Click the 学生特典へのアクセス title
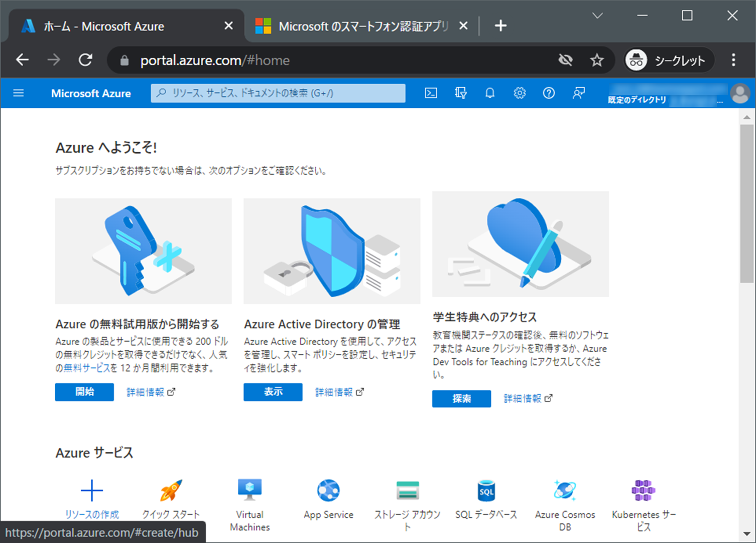756x543 pixels. coord(484,317)
